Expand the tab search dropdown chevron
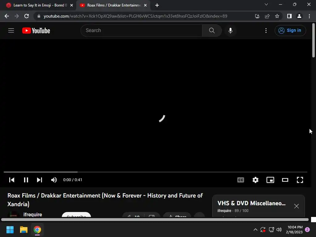 pyautogui.click(x=266, y=4)
